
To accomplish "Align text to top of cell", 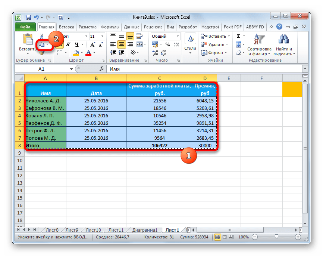I will [x=113, y=36].
